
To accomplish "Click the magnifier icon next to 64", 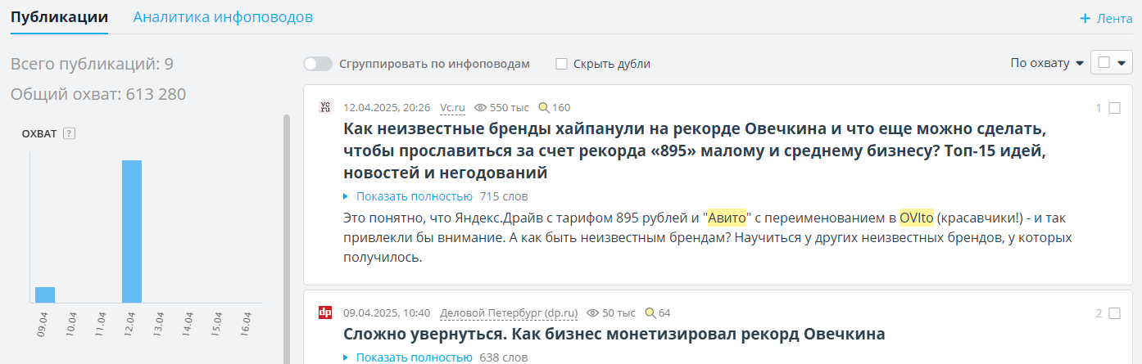I will point(650,312).
